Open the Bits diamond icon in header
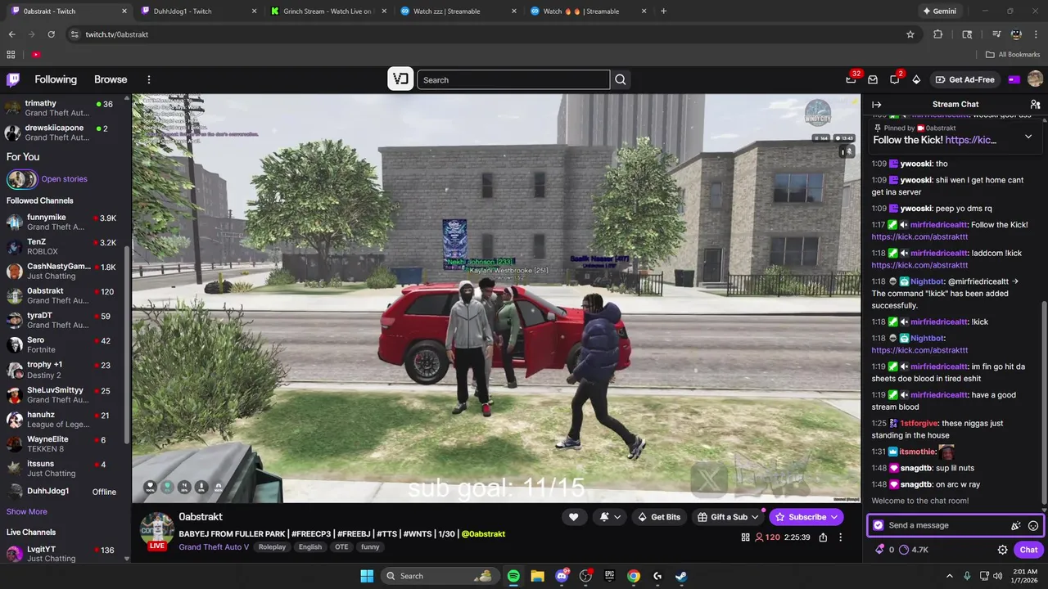Image resolution: width=1048 pixels, height=589 pixels. click(916, 79)
